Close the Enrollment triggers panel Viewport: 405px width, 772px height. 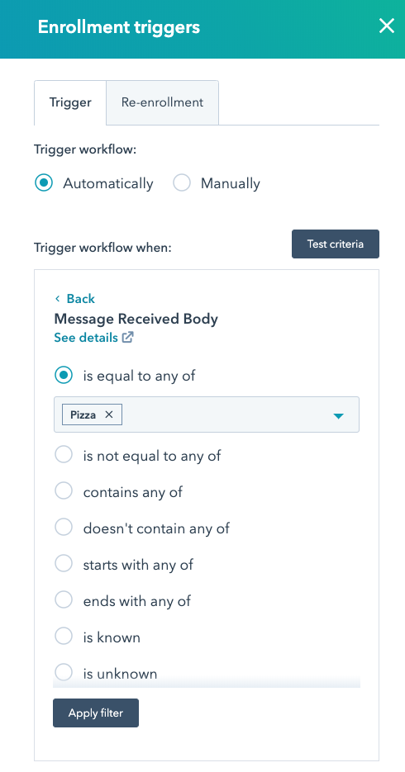[x=387, y=26]
